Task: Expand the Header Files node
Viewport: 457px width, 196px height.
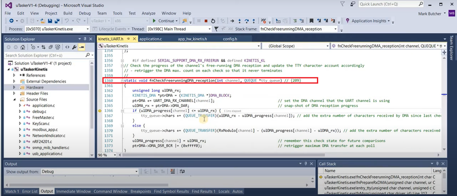Action: pyautogui.click(x=14, y=93)
